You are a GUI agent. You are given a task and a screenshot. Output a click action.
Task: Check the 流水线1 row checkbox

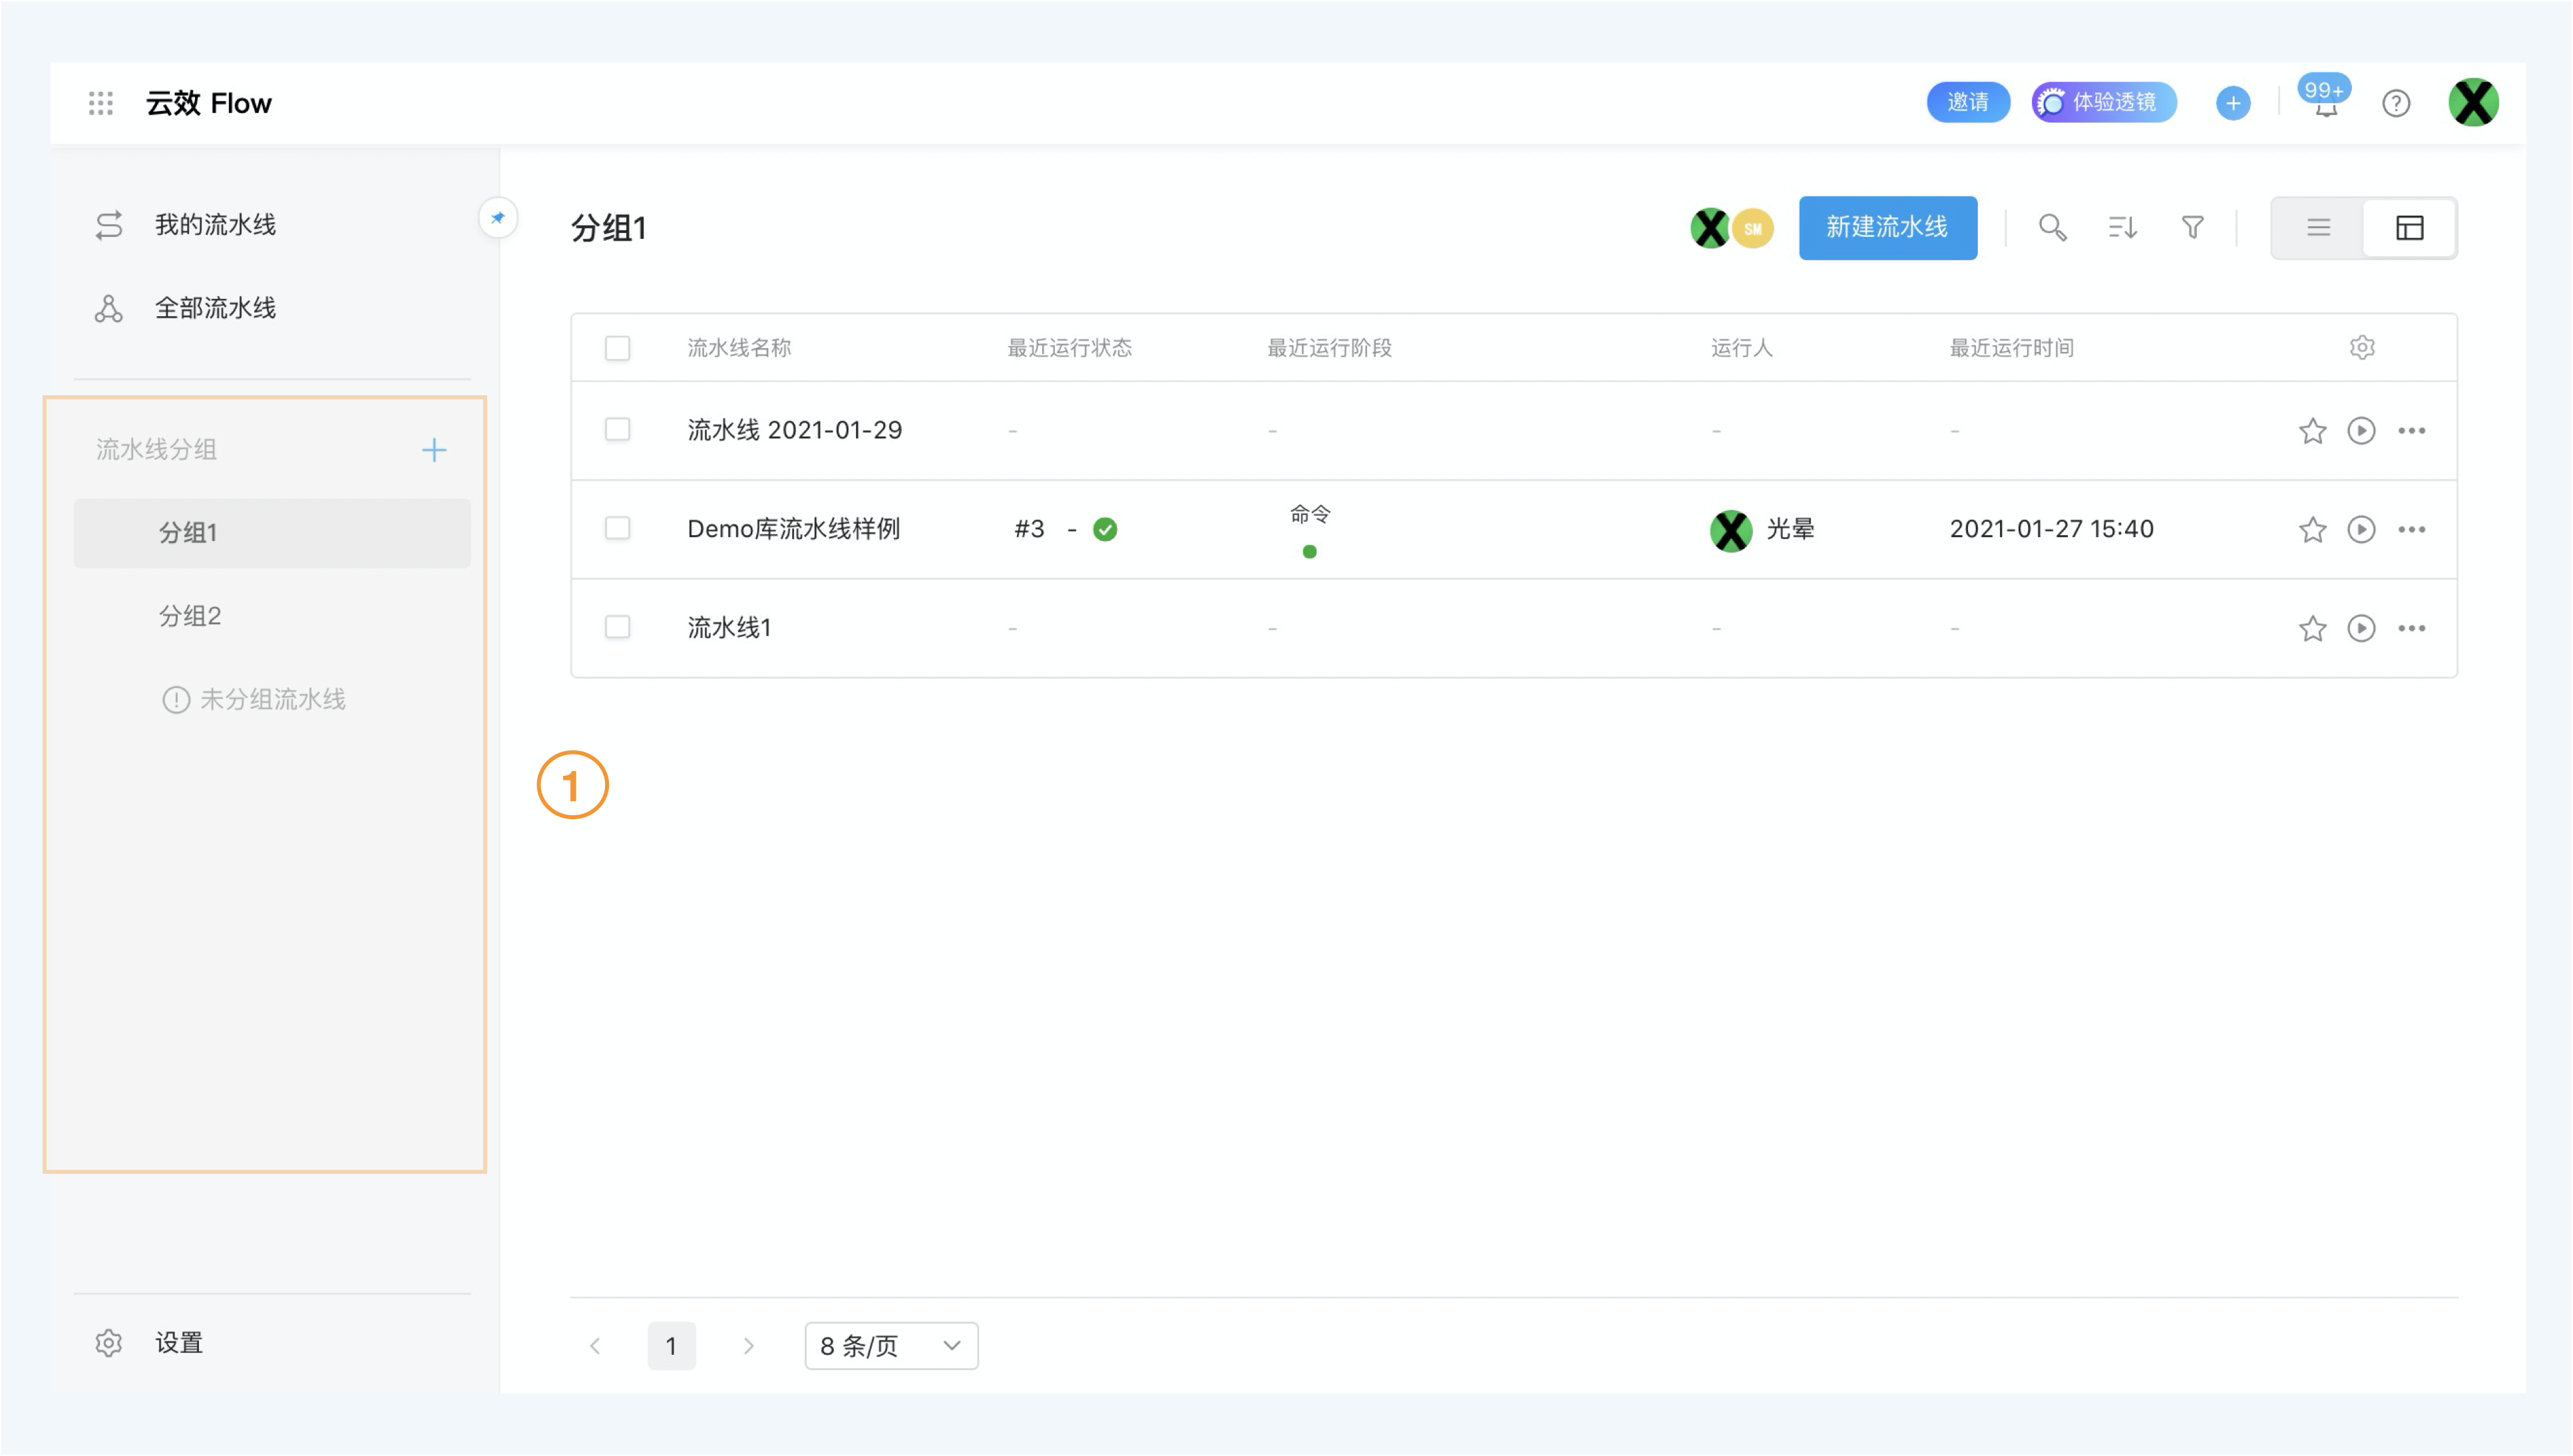[x=617, y=627]
